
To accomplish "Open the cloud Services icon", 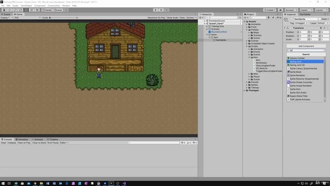I will (x=280, y=10).
